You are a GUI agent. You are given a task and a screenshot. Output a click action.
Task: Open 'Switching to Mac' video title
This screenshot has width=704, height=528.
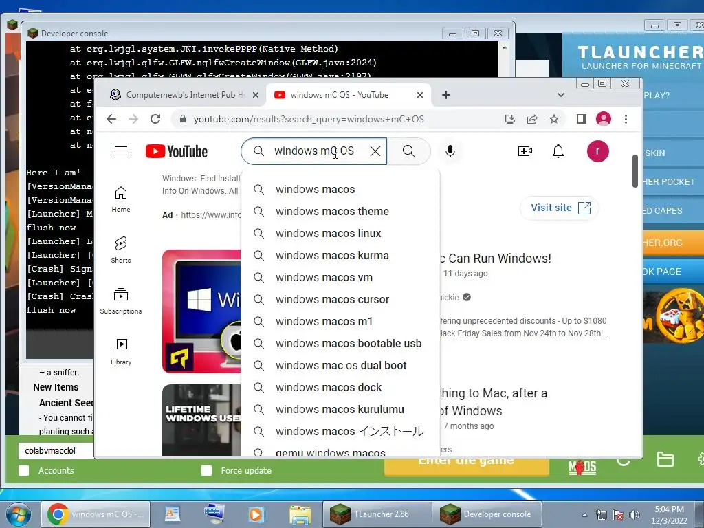pyautogui.click(x=494, y=401)
